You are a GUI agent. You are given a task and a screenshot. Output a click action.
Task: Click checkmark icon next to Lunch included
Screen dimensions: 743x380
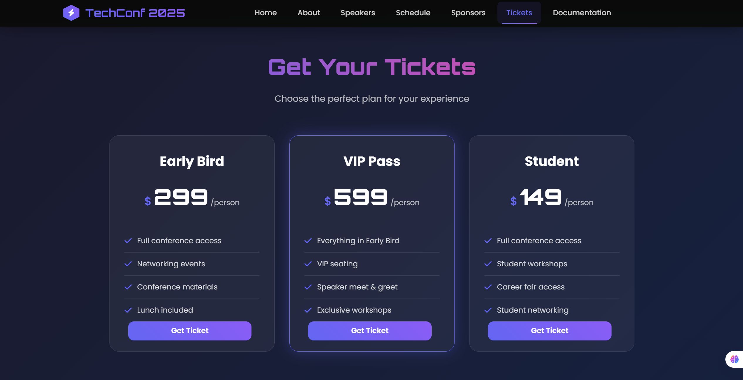pyautogui.click(x=128, y=310)
